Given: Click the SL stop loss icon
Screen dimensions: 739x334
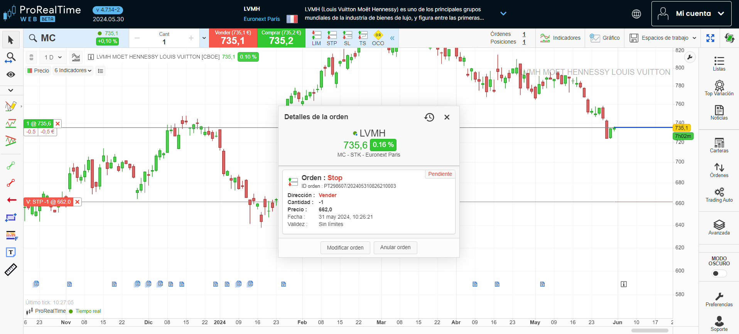Looking at the screenshot, I should (347, 38).
